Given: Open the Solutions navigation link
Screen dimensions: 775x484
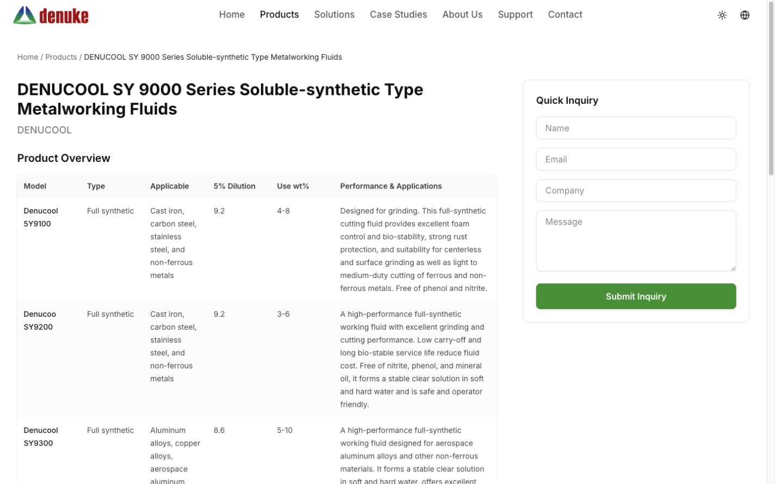Looking at the screenshot, I should tap(334, 15).
